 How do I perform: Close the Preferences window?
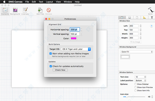click(x=46, y=19)
